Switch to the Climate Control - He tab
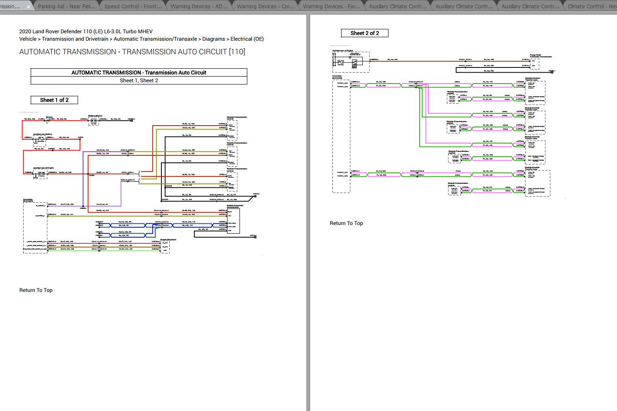The width and height of the screenshot is (617, 411). (x=591, y=6)
